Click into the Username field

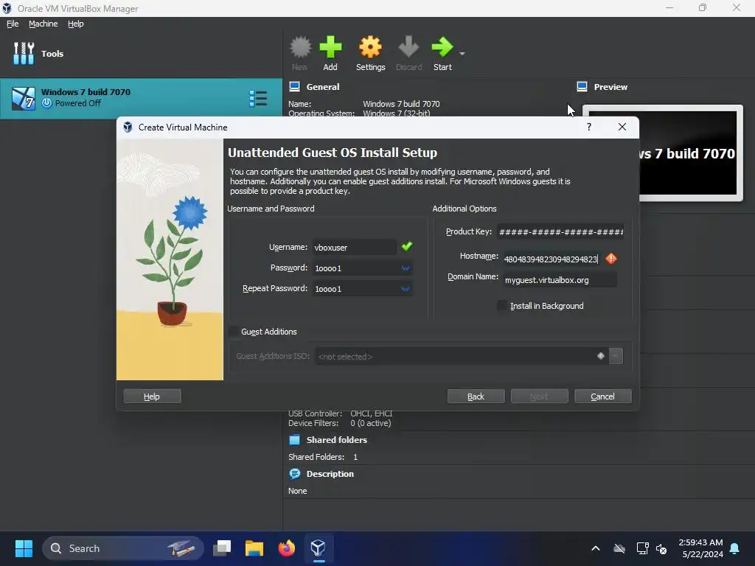coord(354,247)
